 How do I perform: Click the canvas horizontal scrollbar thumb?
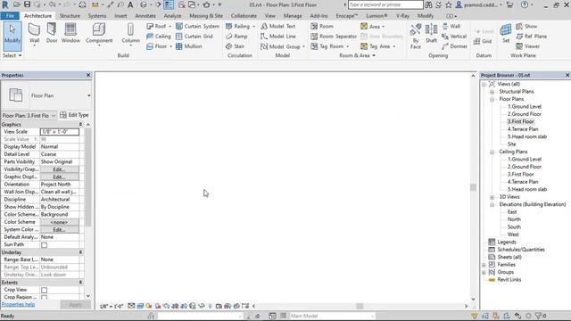360,306
